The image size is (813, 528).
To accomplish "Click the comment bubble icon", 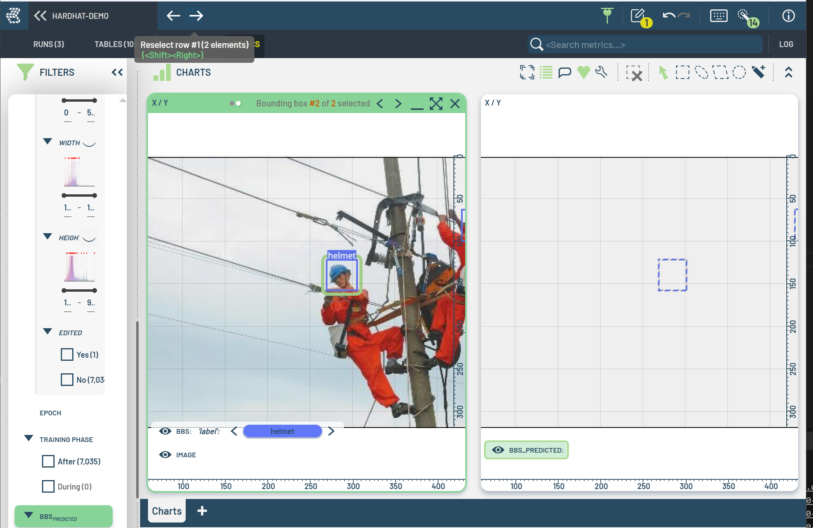I will [565, 72].
